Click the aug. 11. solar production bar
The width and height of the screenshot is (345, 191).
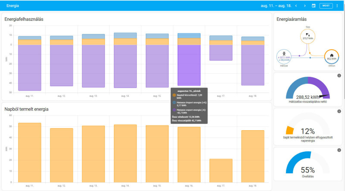click(x=29, y=153)
